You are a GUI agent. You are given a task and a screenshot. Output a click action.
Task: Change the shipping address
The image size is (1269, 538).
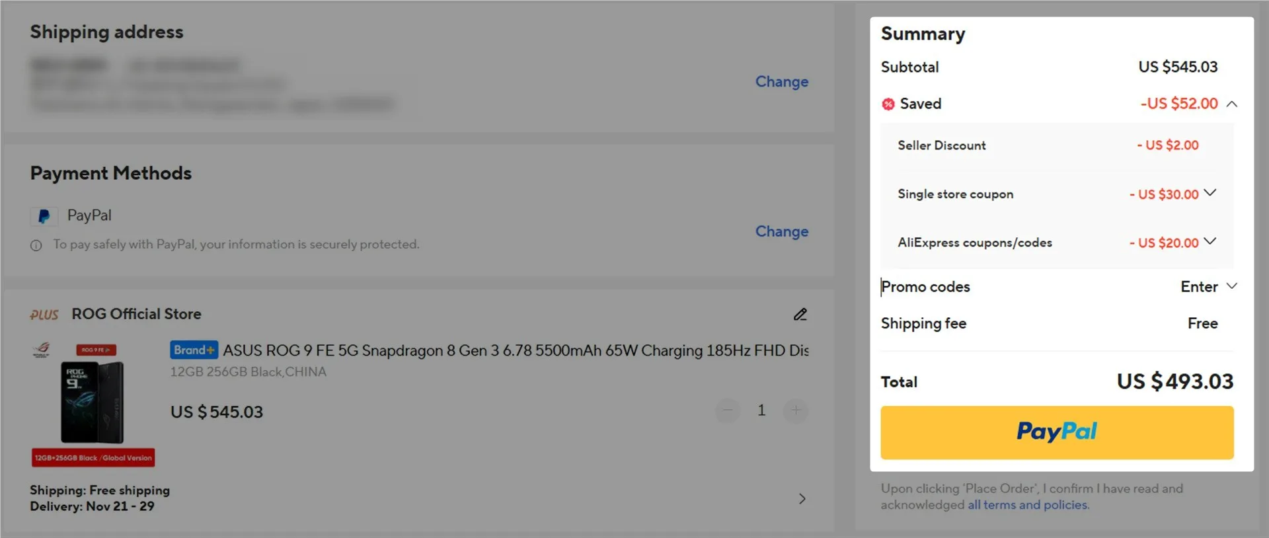coord(781,82)
